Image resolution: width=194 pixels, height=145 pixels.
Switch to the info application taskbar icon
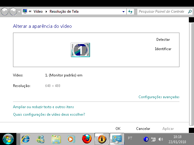point(102,139)
